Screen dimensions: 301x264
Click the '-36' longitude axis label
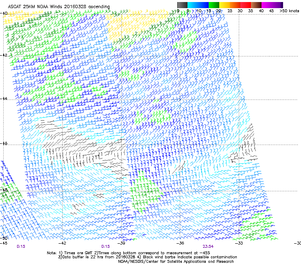click(180, 243)
